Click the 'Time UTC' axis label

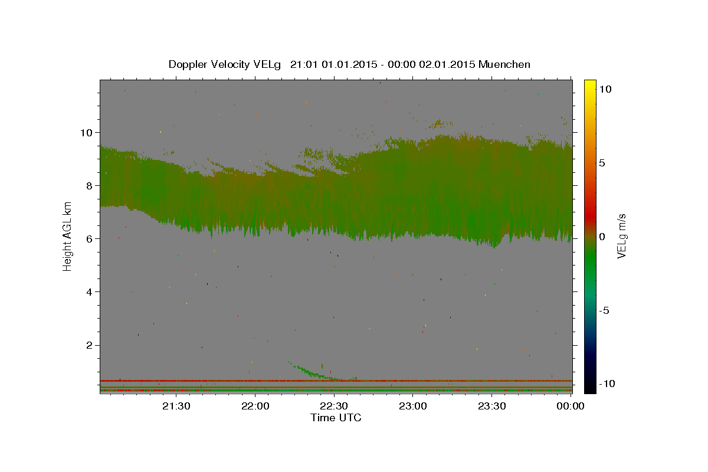(x=336, y=418)
